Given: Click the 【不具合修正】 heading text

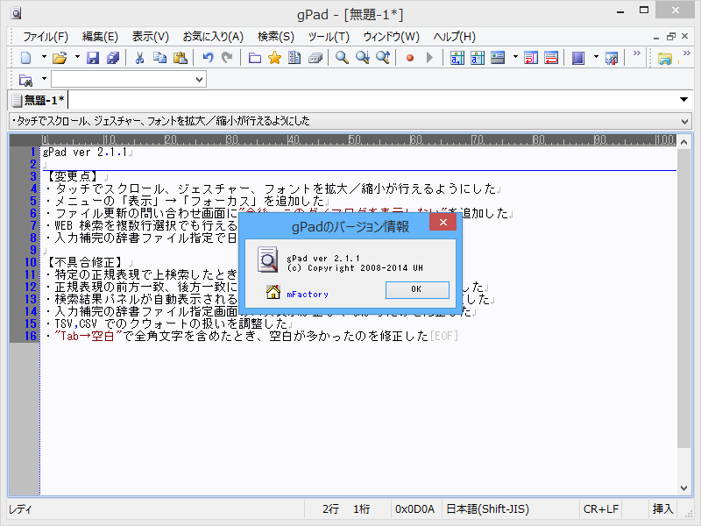Looking at the screenshot, I should (85, 262).
